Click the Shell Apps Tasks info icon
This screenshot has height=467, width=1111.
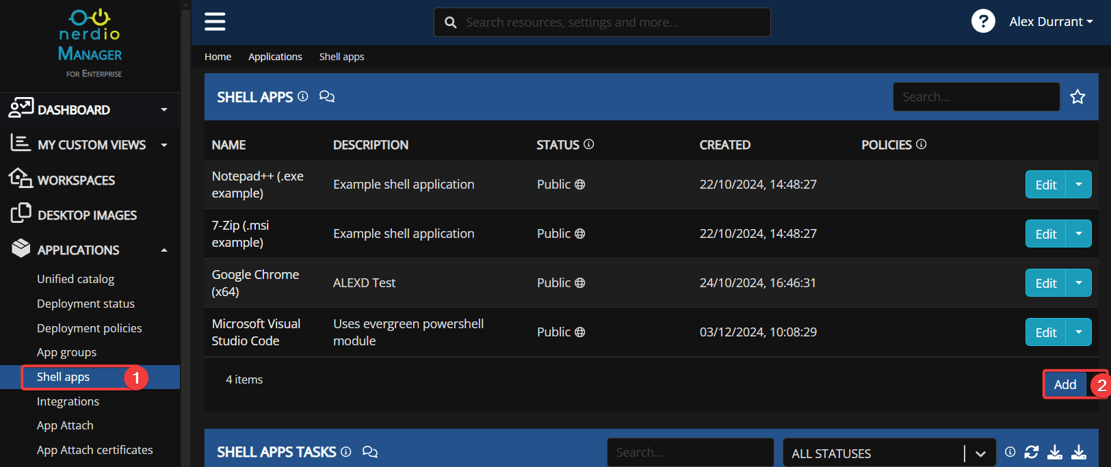(345, 452)
